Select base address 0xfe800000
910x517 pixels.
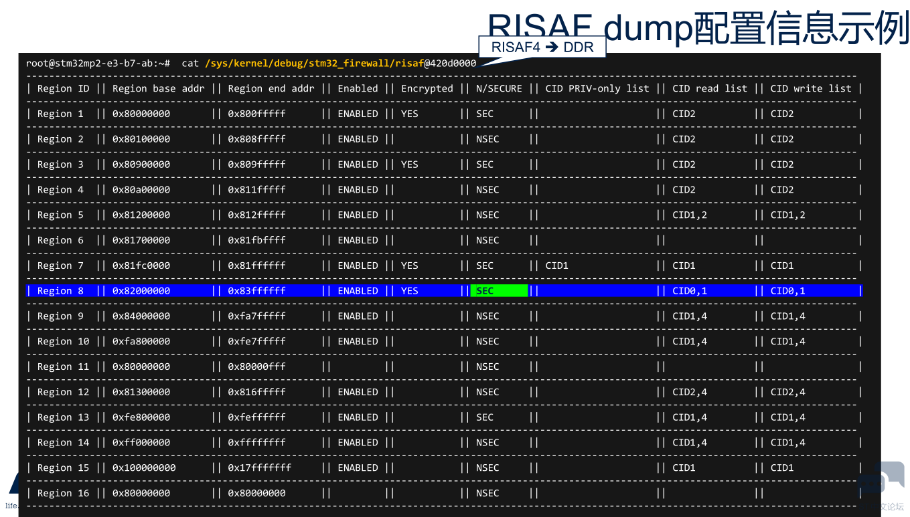141,417
